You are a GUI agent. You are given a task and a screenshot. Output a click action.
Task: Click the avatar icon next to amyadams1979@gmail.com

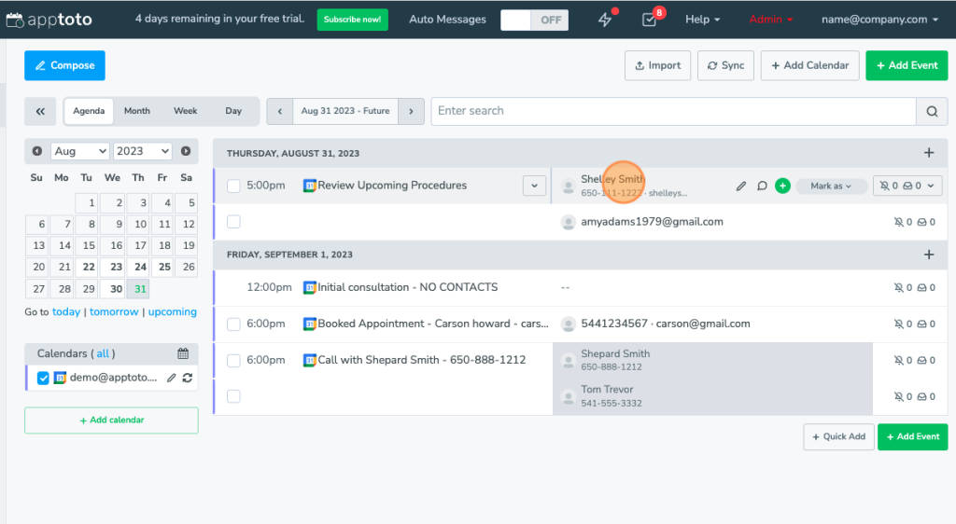coord(568,222)
